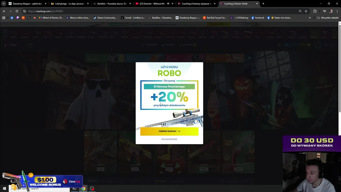Screen dimensions: 341x192
Task: Open Chrome profile avatar
Action: click(x=331, y=11)
